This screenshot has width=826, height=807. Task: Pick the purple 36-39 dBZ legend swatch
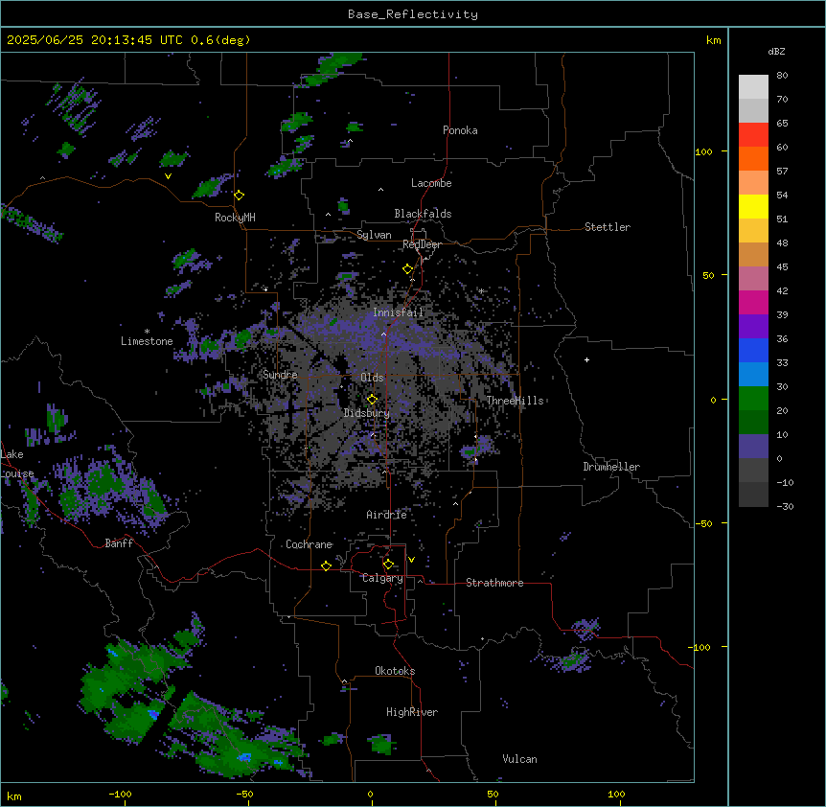tap(753, 327)
